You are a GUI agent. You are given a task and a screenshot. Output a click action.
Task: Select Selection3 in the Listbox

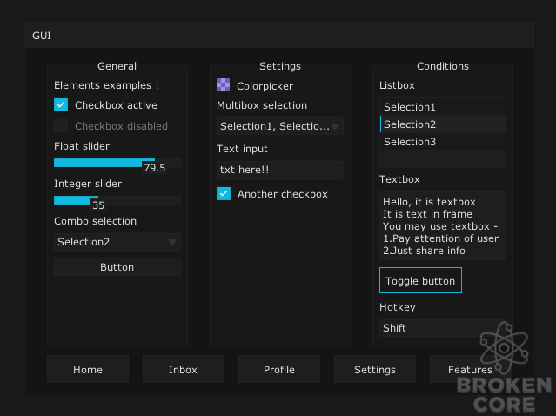[443, 142]
